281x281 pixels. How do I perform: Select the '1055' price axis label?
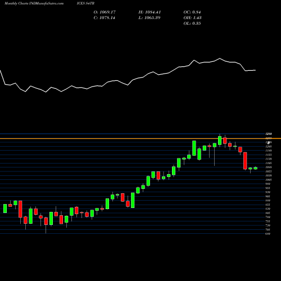(x=269, y=171)
